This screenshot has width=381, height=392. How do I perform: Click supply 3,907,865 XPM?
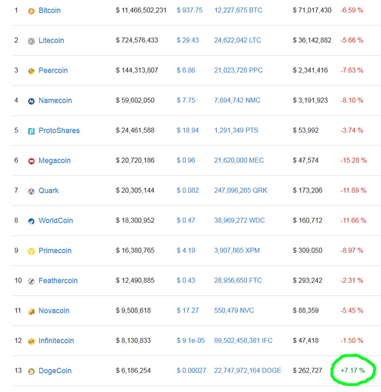(x=237, y=250)
